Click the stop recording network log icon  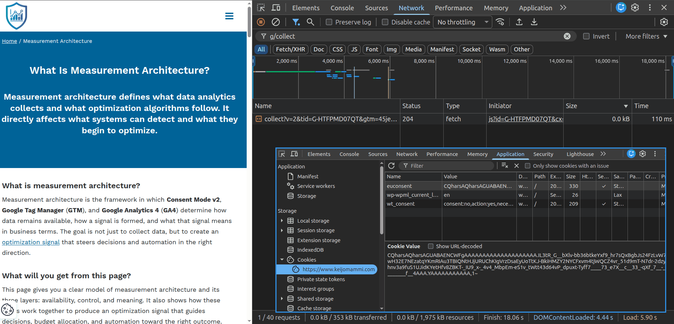(x=261, y=22)
